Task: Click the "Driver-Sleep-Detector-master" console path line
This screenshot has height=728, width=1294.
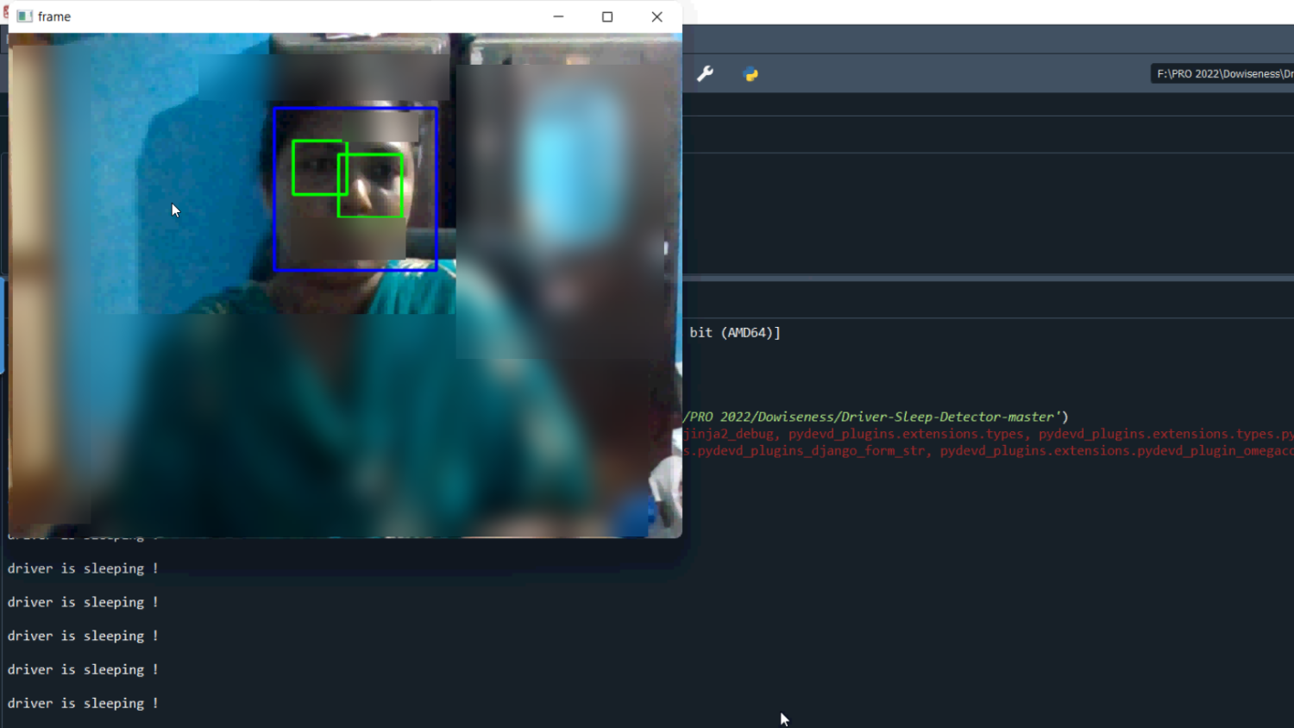Action: click(876, 417)
